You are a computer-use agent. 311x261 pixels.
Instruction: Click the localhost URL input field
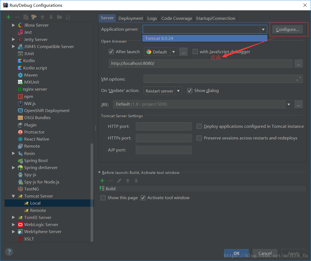201,63
